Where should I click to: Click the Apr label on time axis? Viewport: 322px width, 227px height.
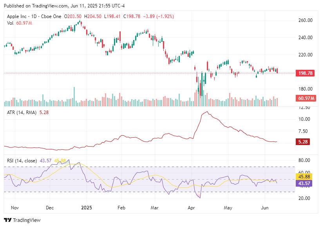pyautogui.click(x=191, y=208)
